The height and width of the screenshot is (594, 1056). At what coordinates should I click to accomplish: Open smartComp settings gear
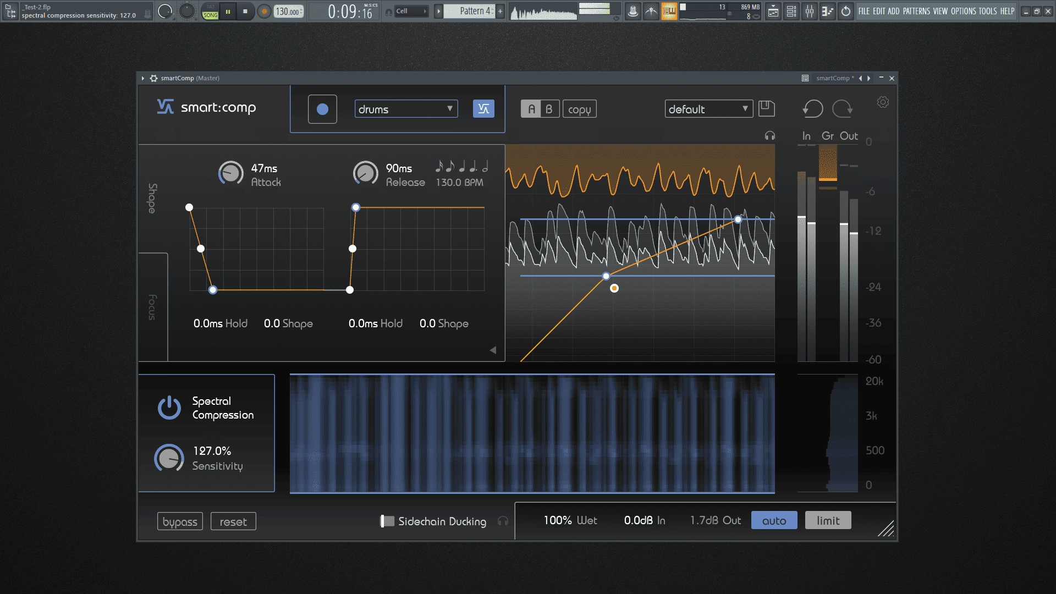pos(883,102)
